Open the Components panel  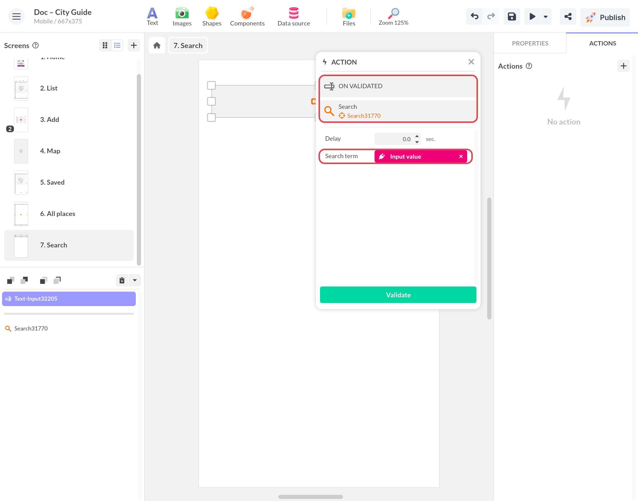[247, 17]
